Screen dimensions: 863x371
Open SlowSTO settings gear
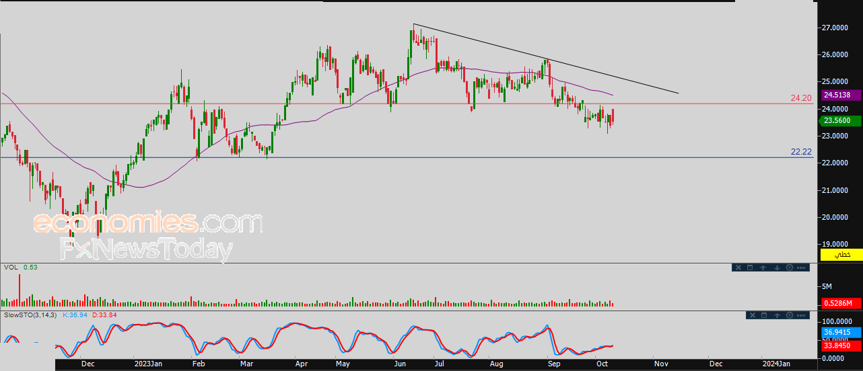point(790,315)
